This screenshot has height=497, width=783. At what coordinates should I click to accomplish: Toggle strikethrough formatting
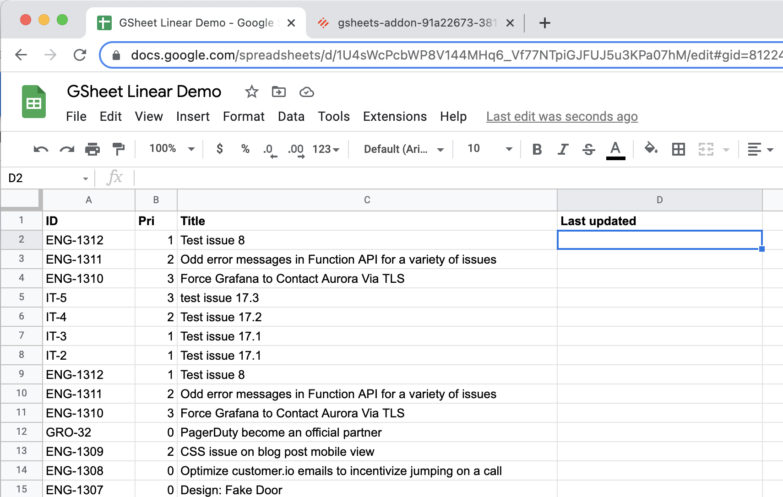coord(589,149)
